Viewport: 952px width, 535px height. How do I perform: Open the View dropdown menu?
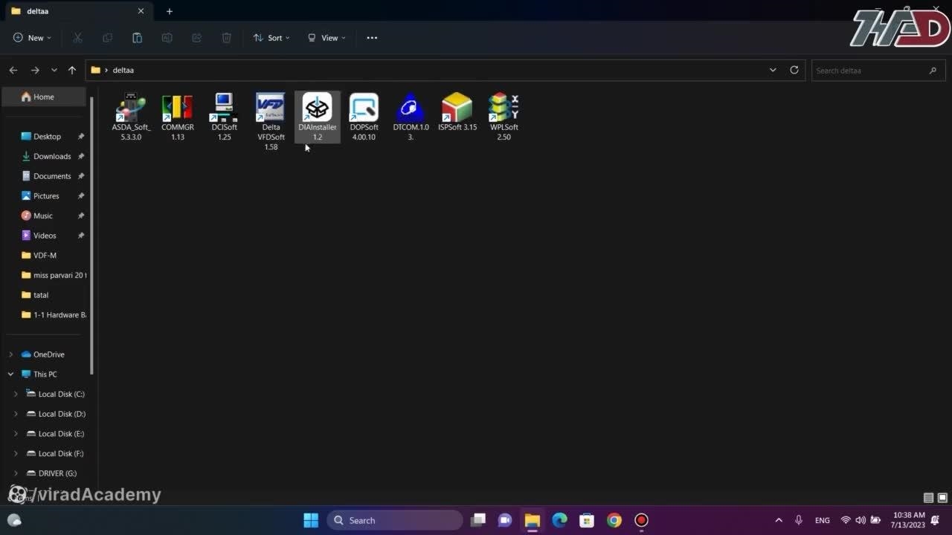tap(327, 38)
